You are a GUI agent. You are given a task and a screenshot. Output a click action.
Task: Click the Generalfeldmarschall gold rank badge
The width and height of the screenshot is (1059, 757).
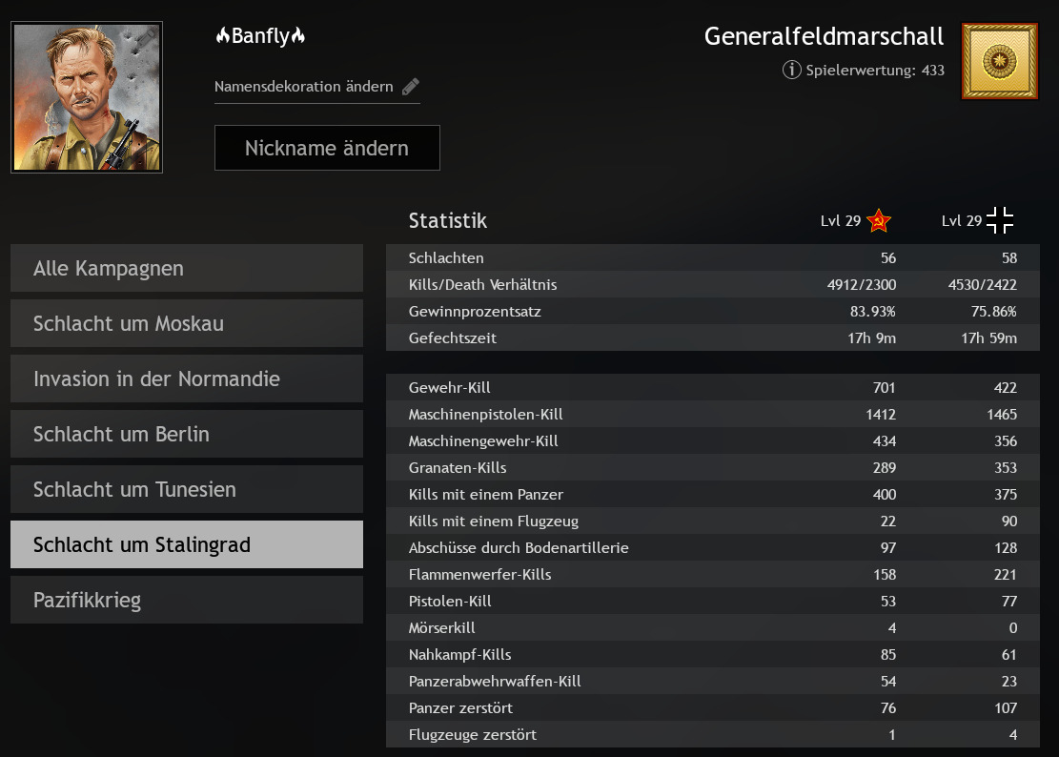999,61
